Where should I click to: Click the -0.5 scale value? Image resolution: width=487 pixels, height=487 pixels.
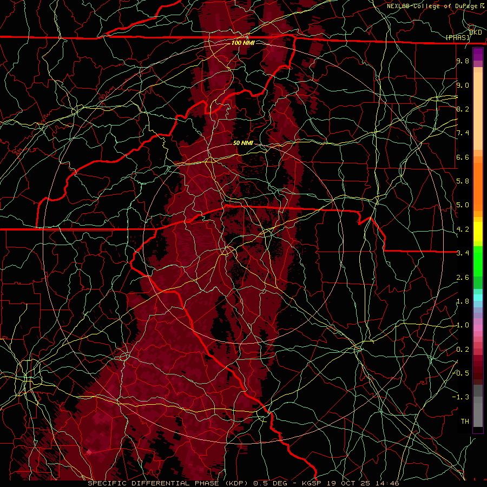click(460, 373)
